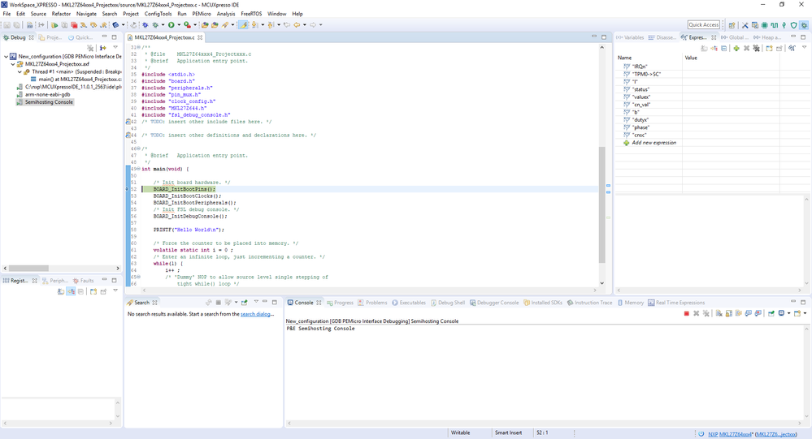This screenshot has height=439, width=812.
Task: Select the "cn_val" expression row
Action: point(641,105)
